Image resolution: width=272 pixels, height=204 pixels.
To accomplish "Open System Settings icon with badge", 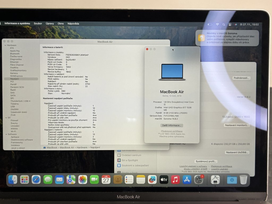I will 199,180.
